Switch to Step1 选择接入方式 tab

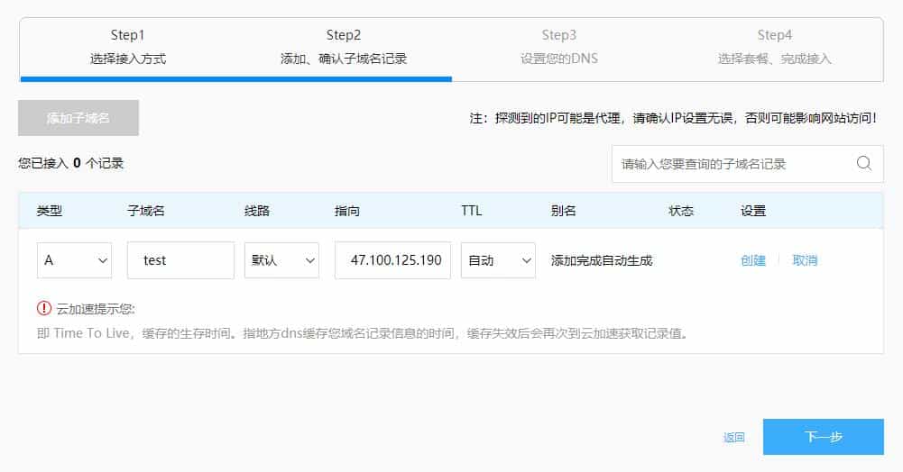click(128, 47)
